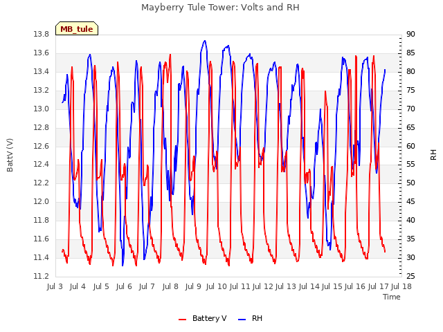Click the highest blue RH peak on Jul 9

(205, 41)
